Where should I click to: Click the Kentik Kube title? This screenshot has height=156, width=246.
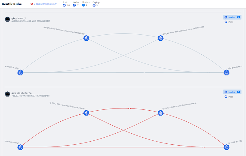click(x=12, y=4)
